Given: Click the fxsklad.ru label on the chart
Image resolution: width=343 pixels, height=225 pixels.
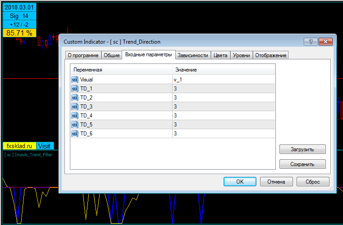Looking at the screenshot, I should 19,146.
